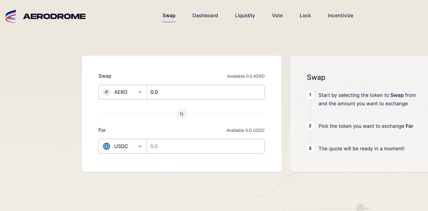Click the USDC token name label

coord(121,146)
